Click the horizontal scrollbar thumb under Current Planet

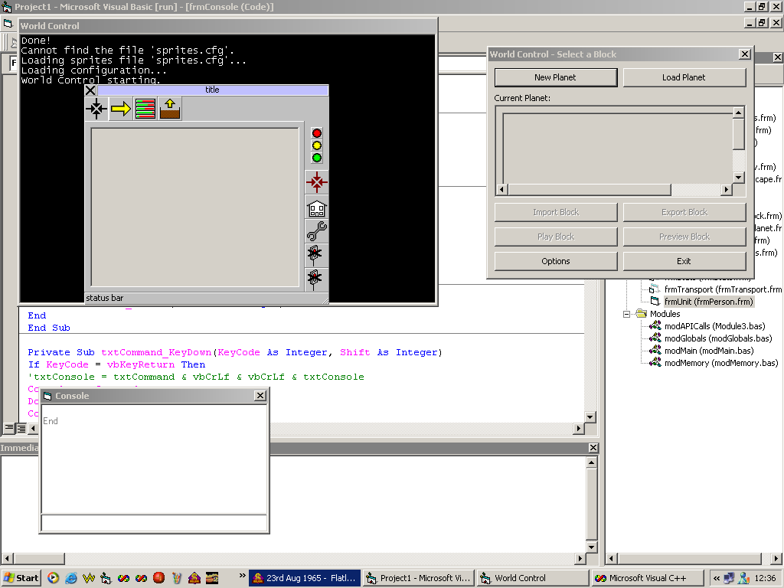pos(590,190)
